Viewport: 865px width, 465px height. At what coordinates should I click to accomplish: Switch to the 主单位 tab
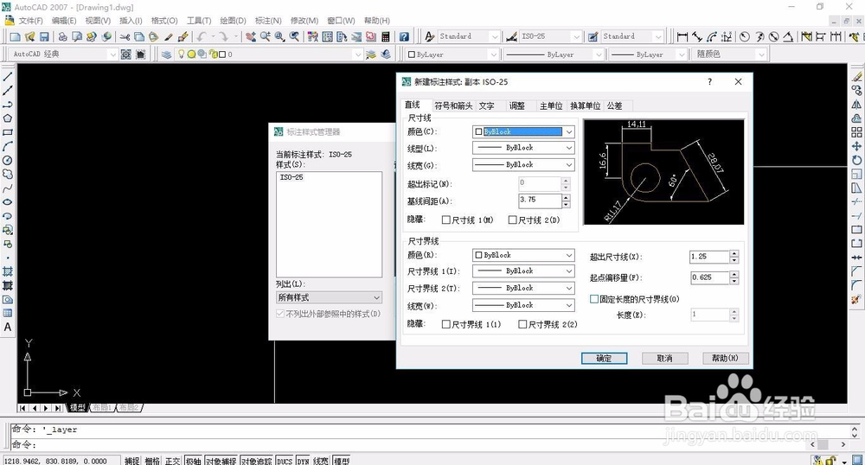pyautogui.click(x=550, y=105)
